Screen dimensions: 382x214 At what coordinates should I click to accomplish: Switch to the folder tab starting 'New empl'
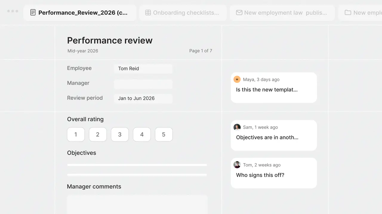(x=360, y=13)
